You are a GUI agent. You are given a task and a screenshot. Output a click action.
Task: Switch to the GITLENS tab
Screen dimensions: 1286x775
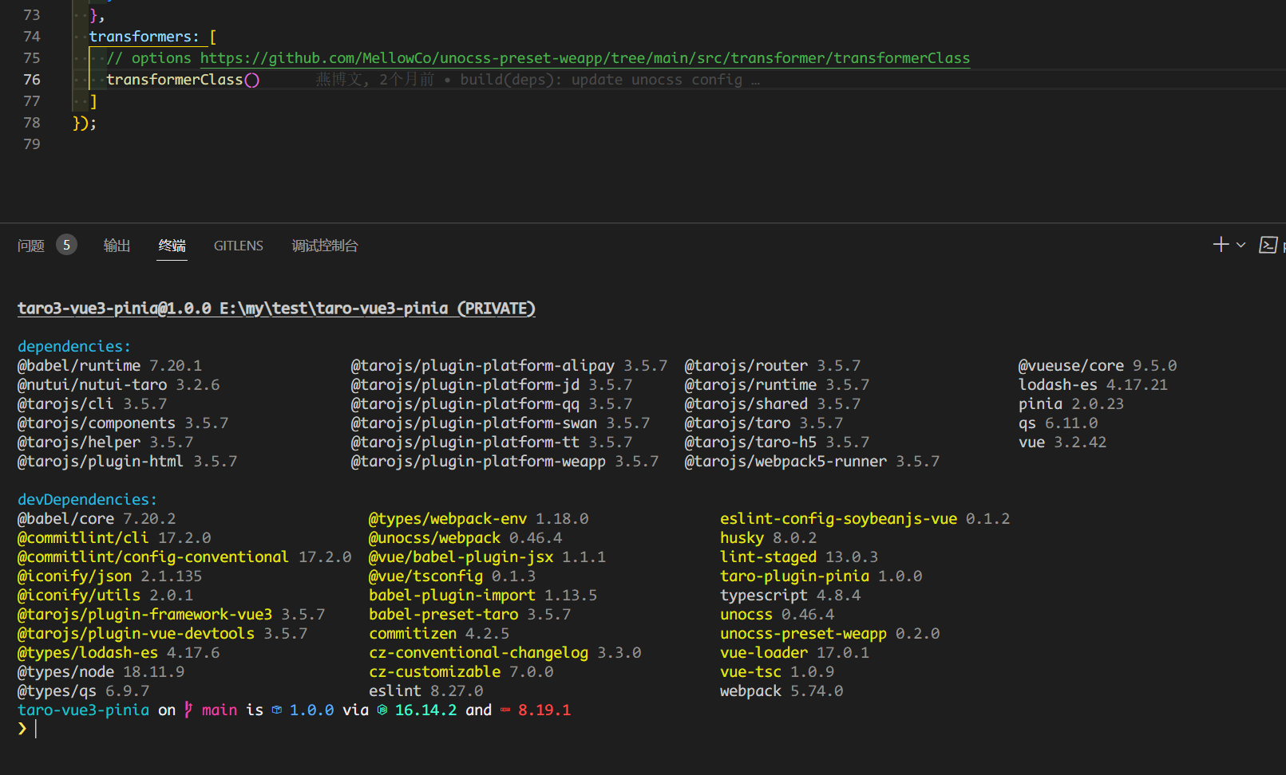point(238,246)
